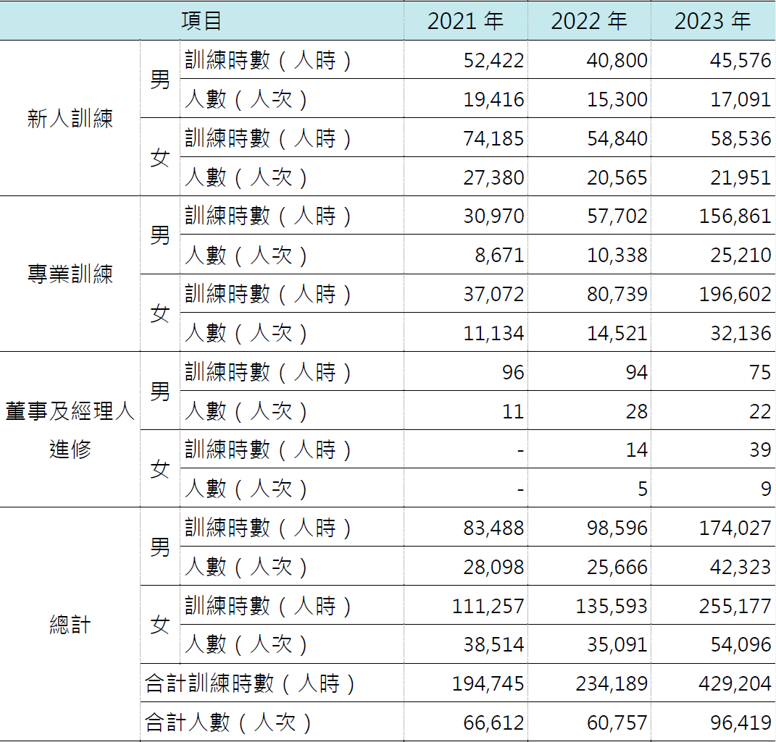The width and height of the screenshot is (776, 742).
Task: Select the value 80,739
Action: [617, 294]
